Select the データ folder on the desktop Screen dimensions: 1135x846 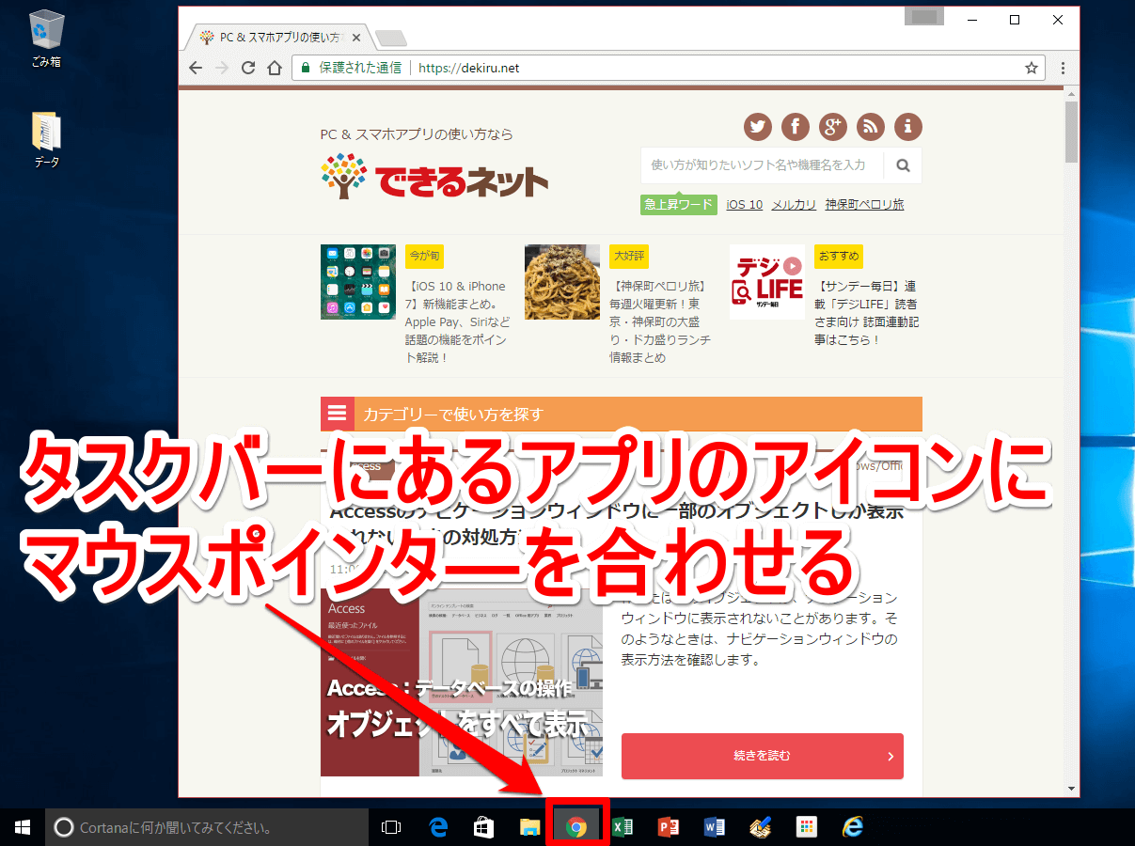46,140
